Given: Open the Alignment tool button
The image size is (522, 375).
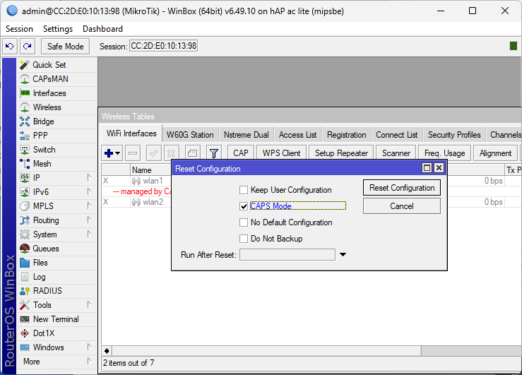Looking at the screenshot, I should [x=495, y=153].
